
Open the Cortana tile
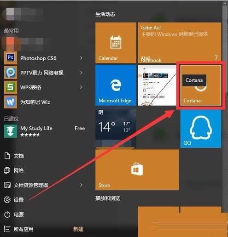[201, 85]
